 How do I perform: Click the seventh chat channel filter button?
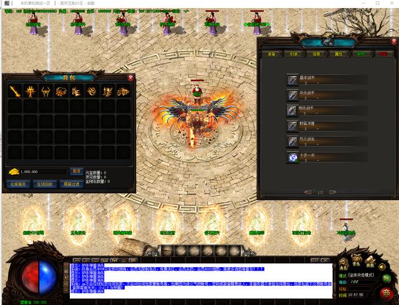(133, 260)
